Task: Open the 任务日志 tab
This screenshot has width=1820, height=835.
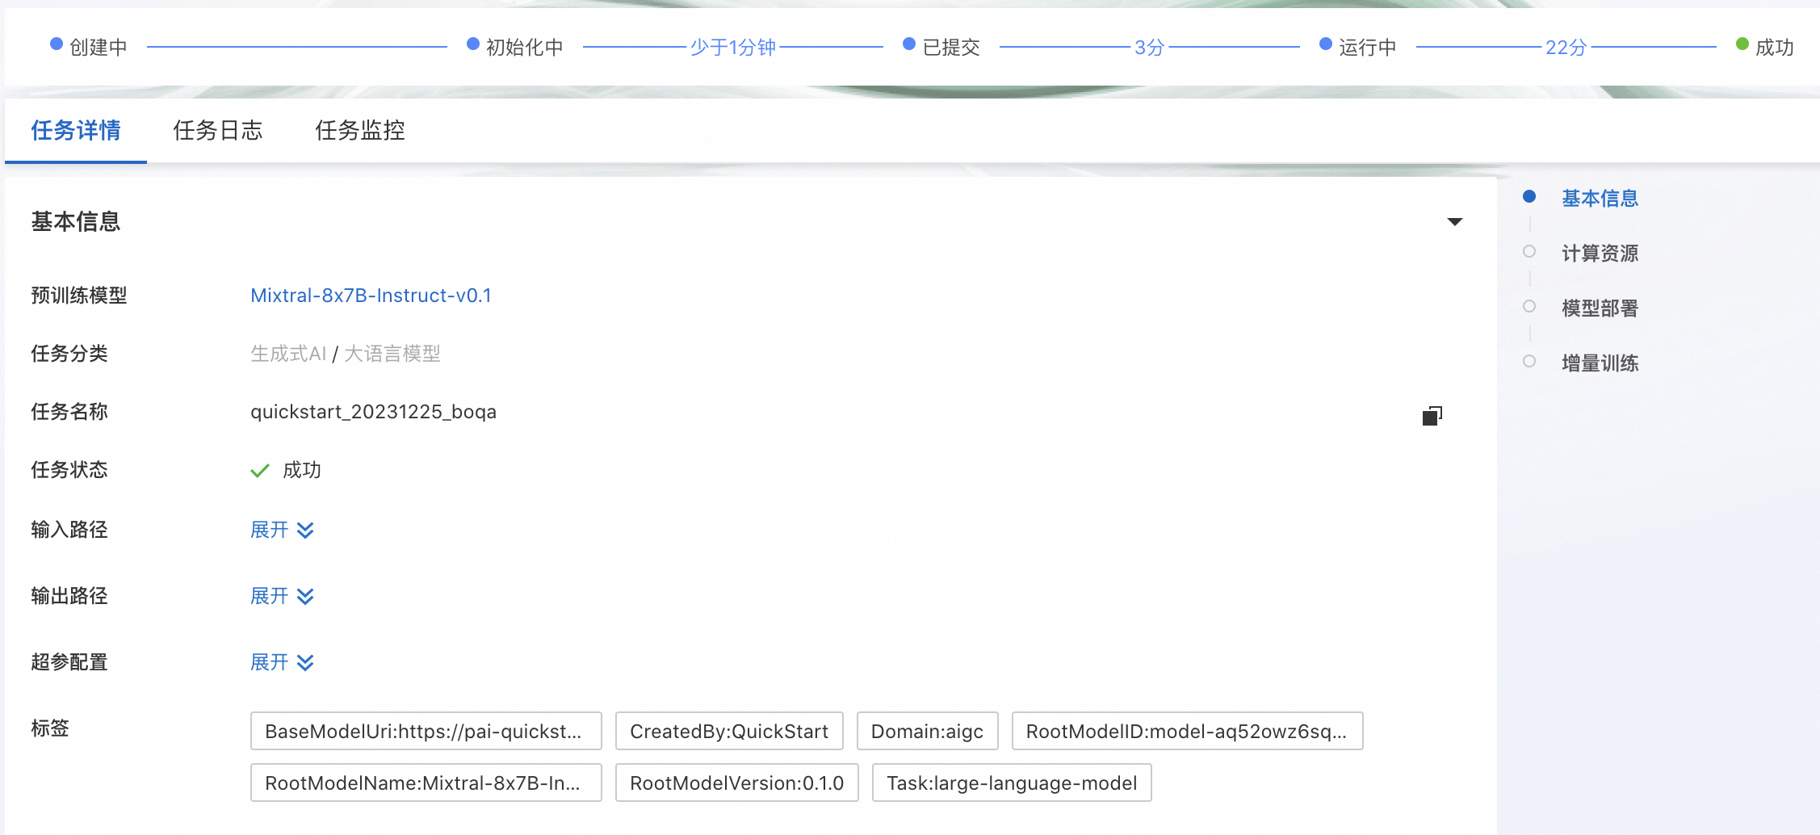Action: (x=218, y=130)
